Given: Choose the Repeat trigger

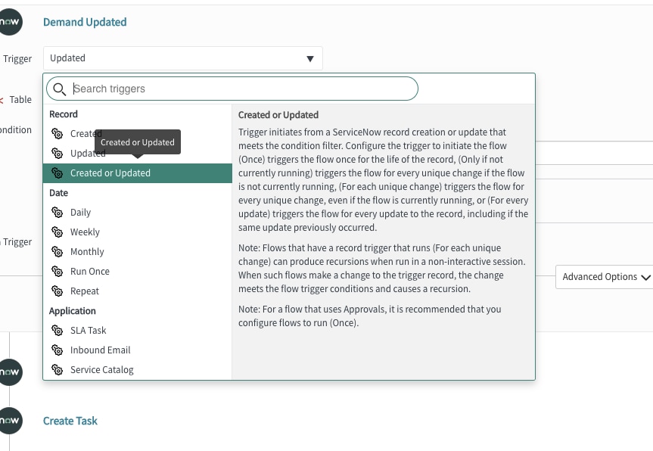Looking at the screenshot, I should click(x=138, y=291).
